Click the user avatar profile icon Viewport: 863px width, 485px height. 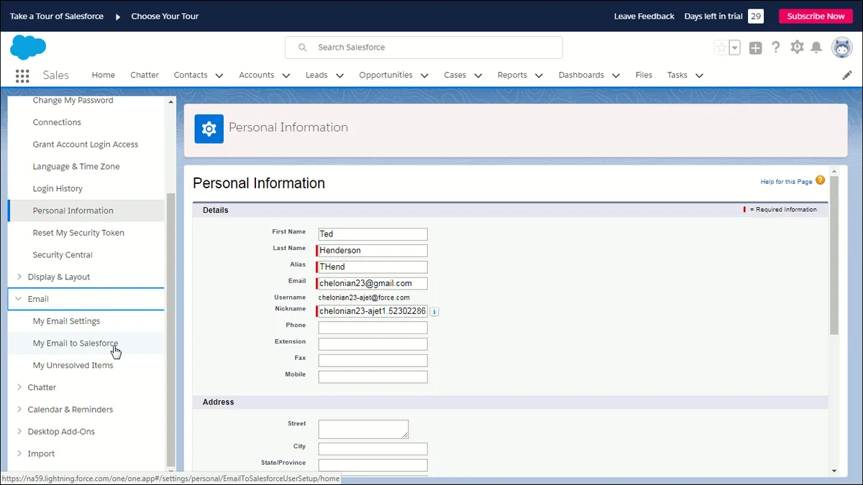842,47
